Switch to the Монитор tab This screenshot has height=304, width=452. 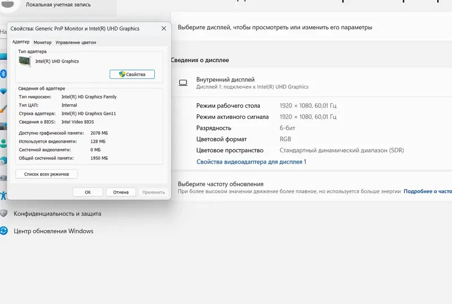click(x=42, y=42)
